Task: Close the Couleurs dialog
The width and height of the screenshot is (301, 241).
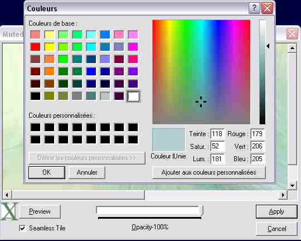Action: click(x=268, y=8)
